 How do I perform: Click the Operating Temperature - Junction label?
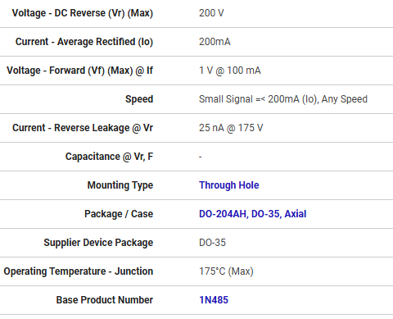[79, 271]
